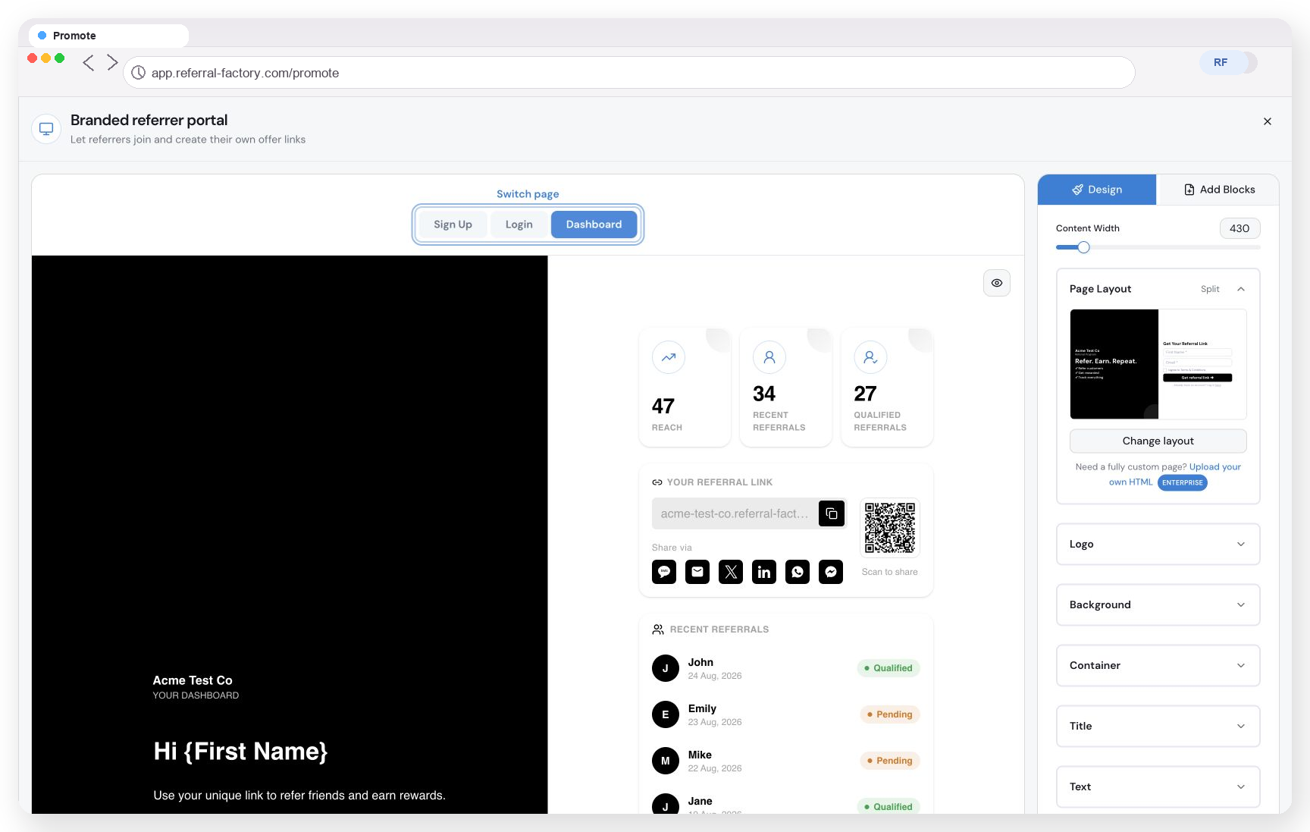Click the Enterprise badge
This screenshot has height=832, width=1310.
(x=1183, y=482)
